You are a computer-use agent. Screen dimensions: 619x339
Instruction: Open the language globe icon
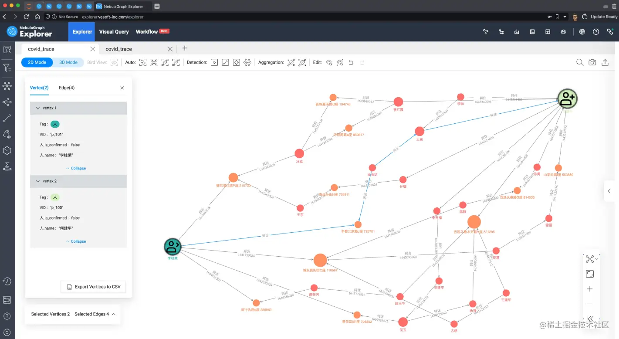pyautogui.click(x=582, y=32)
